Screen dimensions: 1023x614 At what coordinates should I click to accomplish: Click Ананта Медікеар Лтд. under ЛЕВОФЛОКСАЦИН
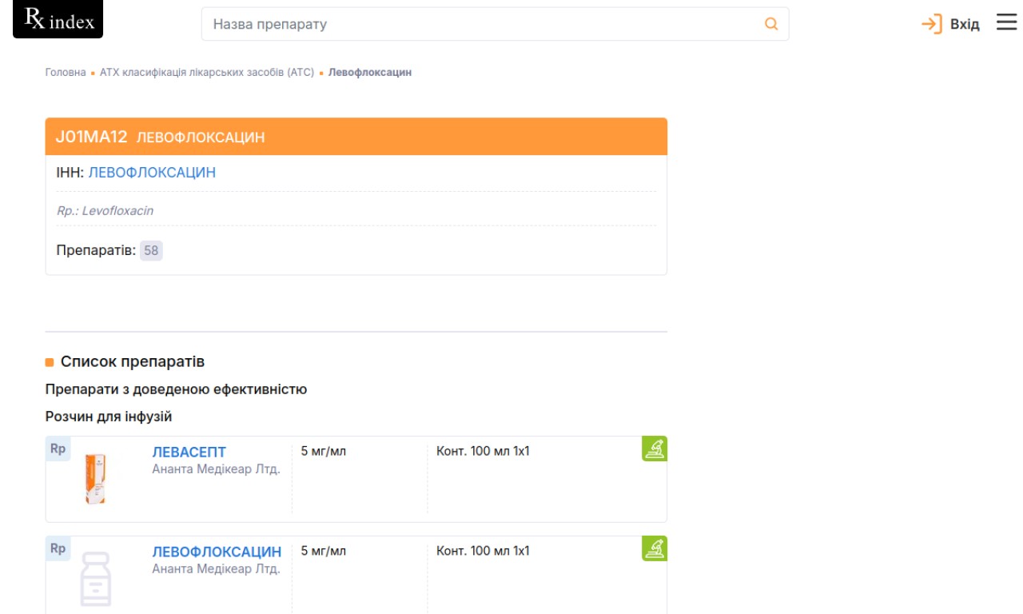216,569
